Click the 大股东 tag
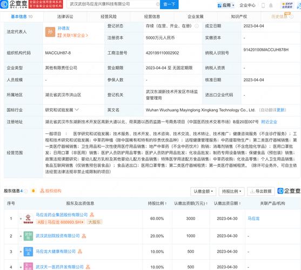 point(94,222)
